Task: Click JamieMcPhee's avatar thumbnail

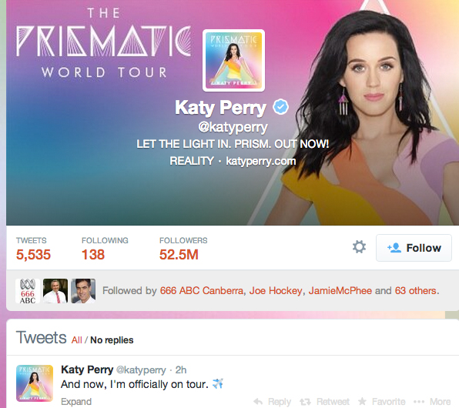Action: (83, 291)
